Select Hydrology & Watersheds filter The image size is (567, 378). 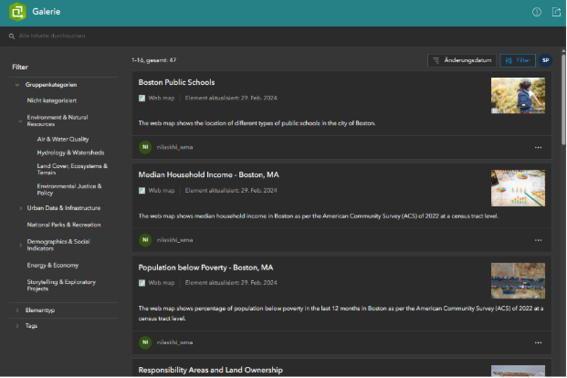70,152
